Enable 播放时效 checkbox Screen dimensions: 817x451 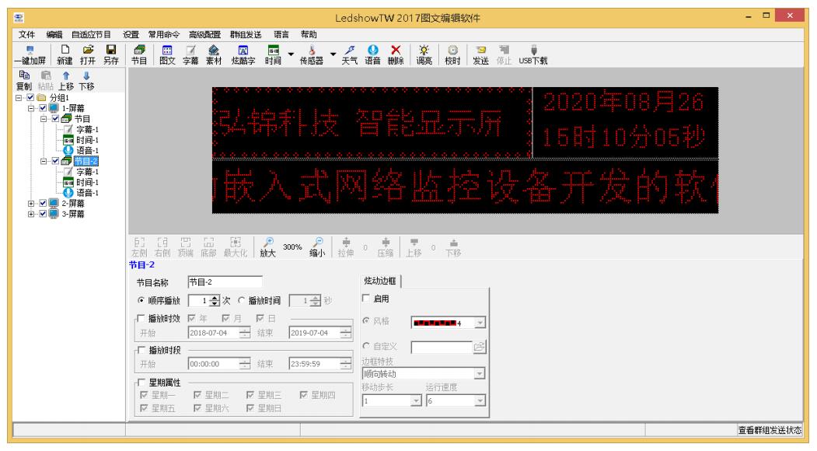coord(141,318)
